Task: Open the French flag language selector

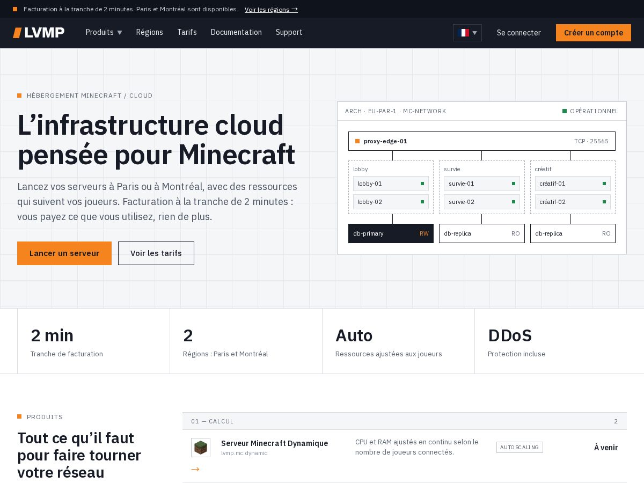Action: (x=467, y=33)
